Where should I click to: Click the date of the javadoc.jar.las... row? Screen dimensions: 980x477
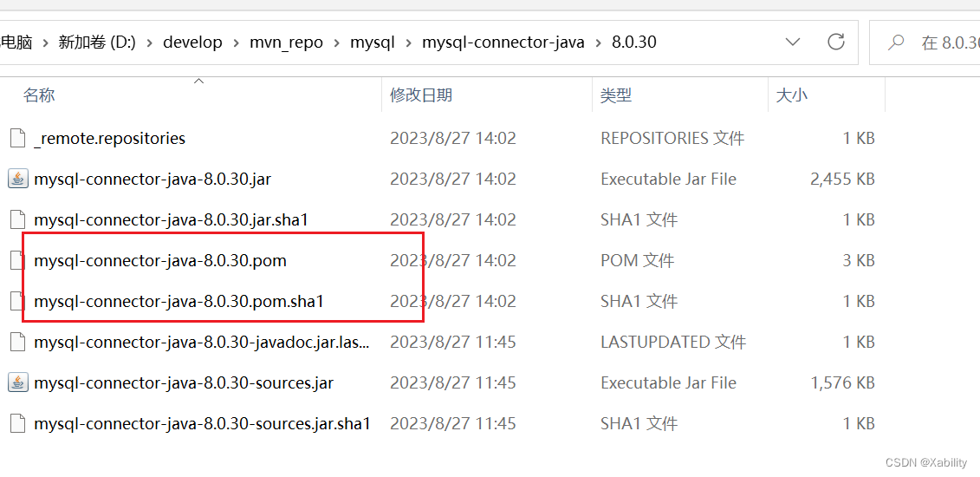(453, 342)
